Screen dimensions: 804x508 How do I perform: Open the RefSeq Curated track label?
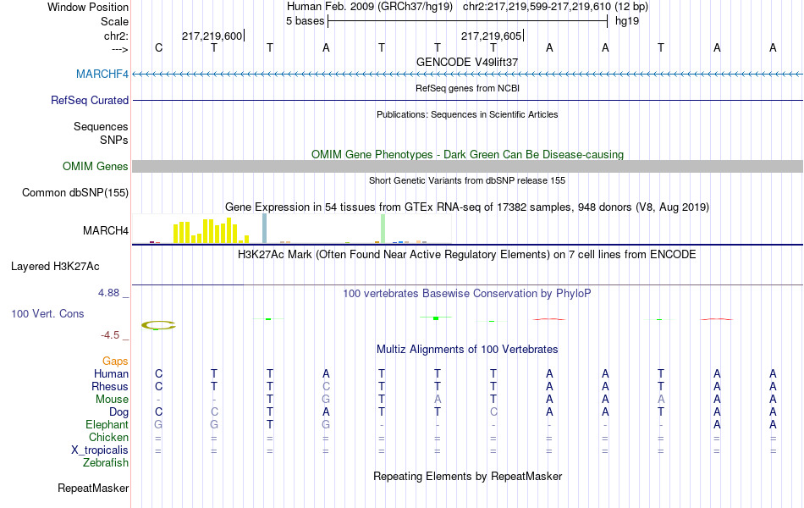coord(89,100)
